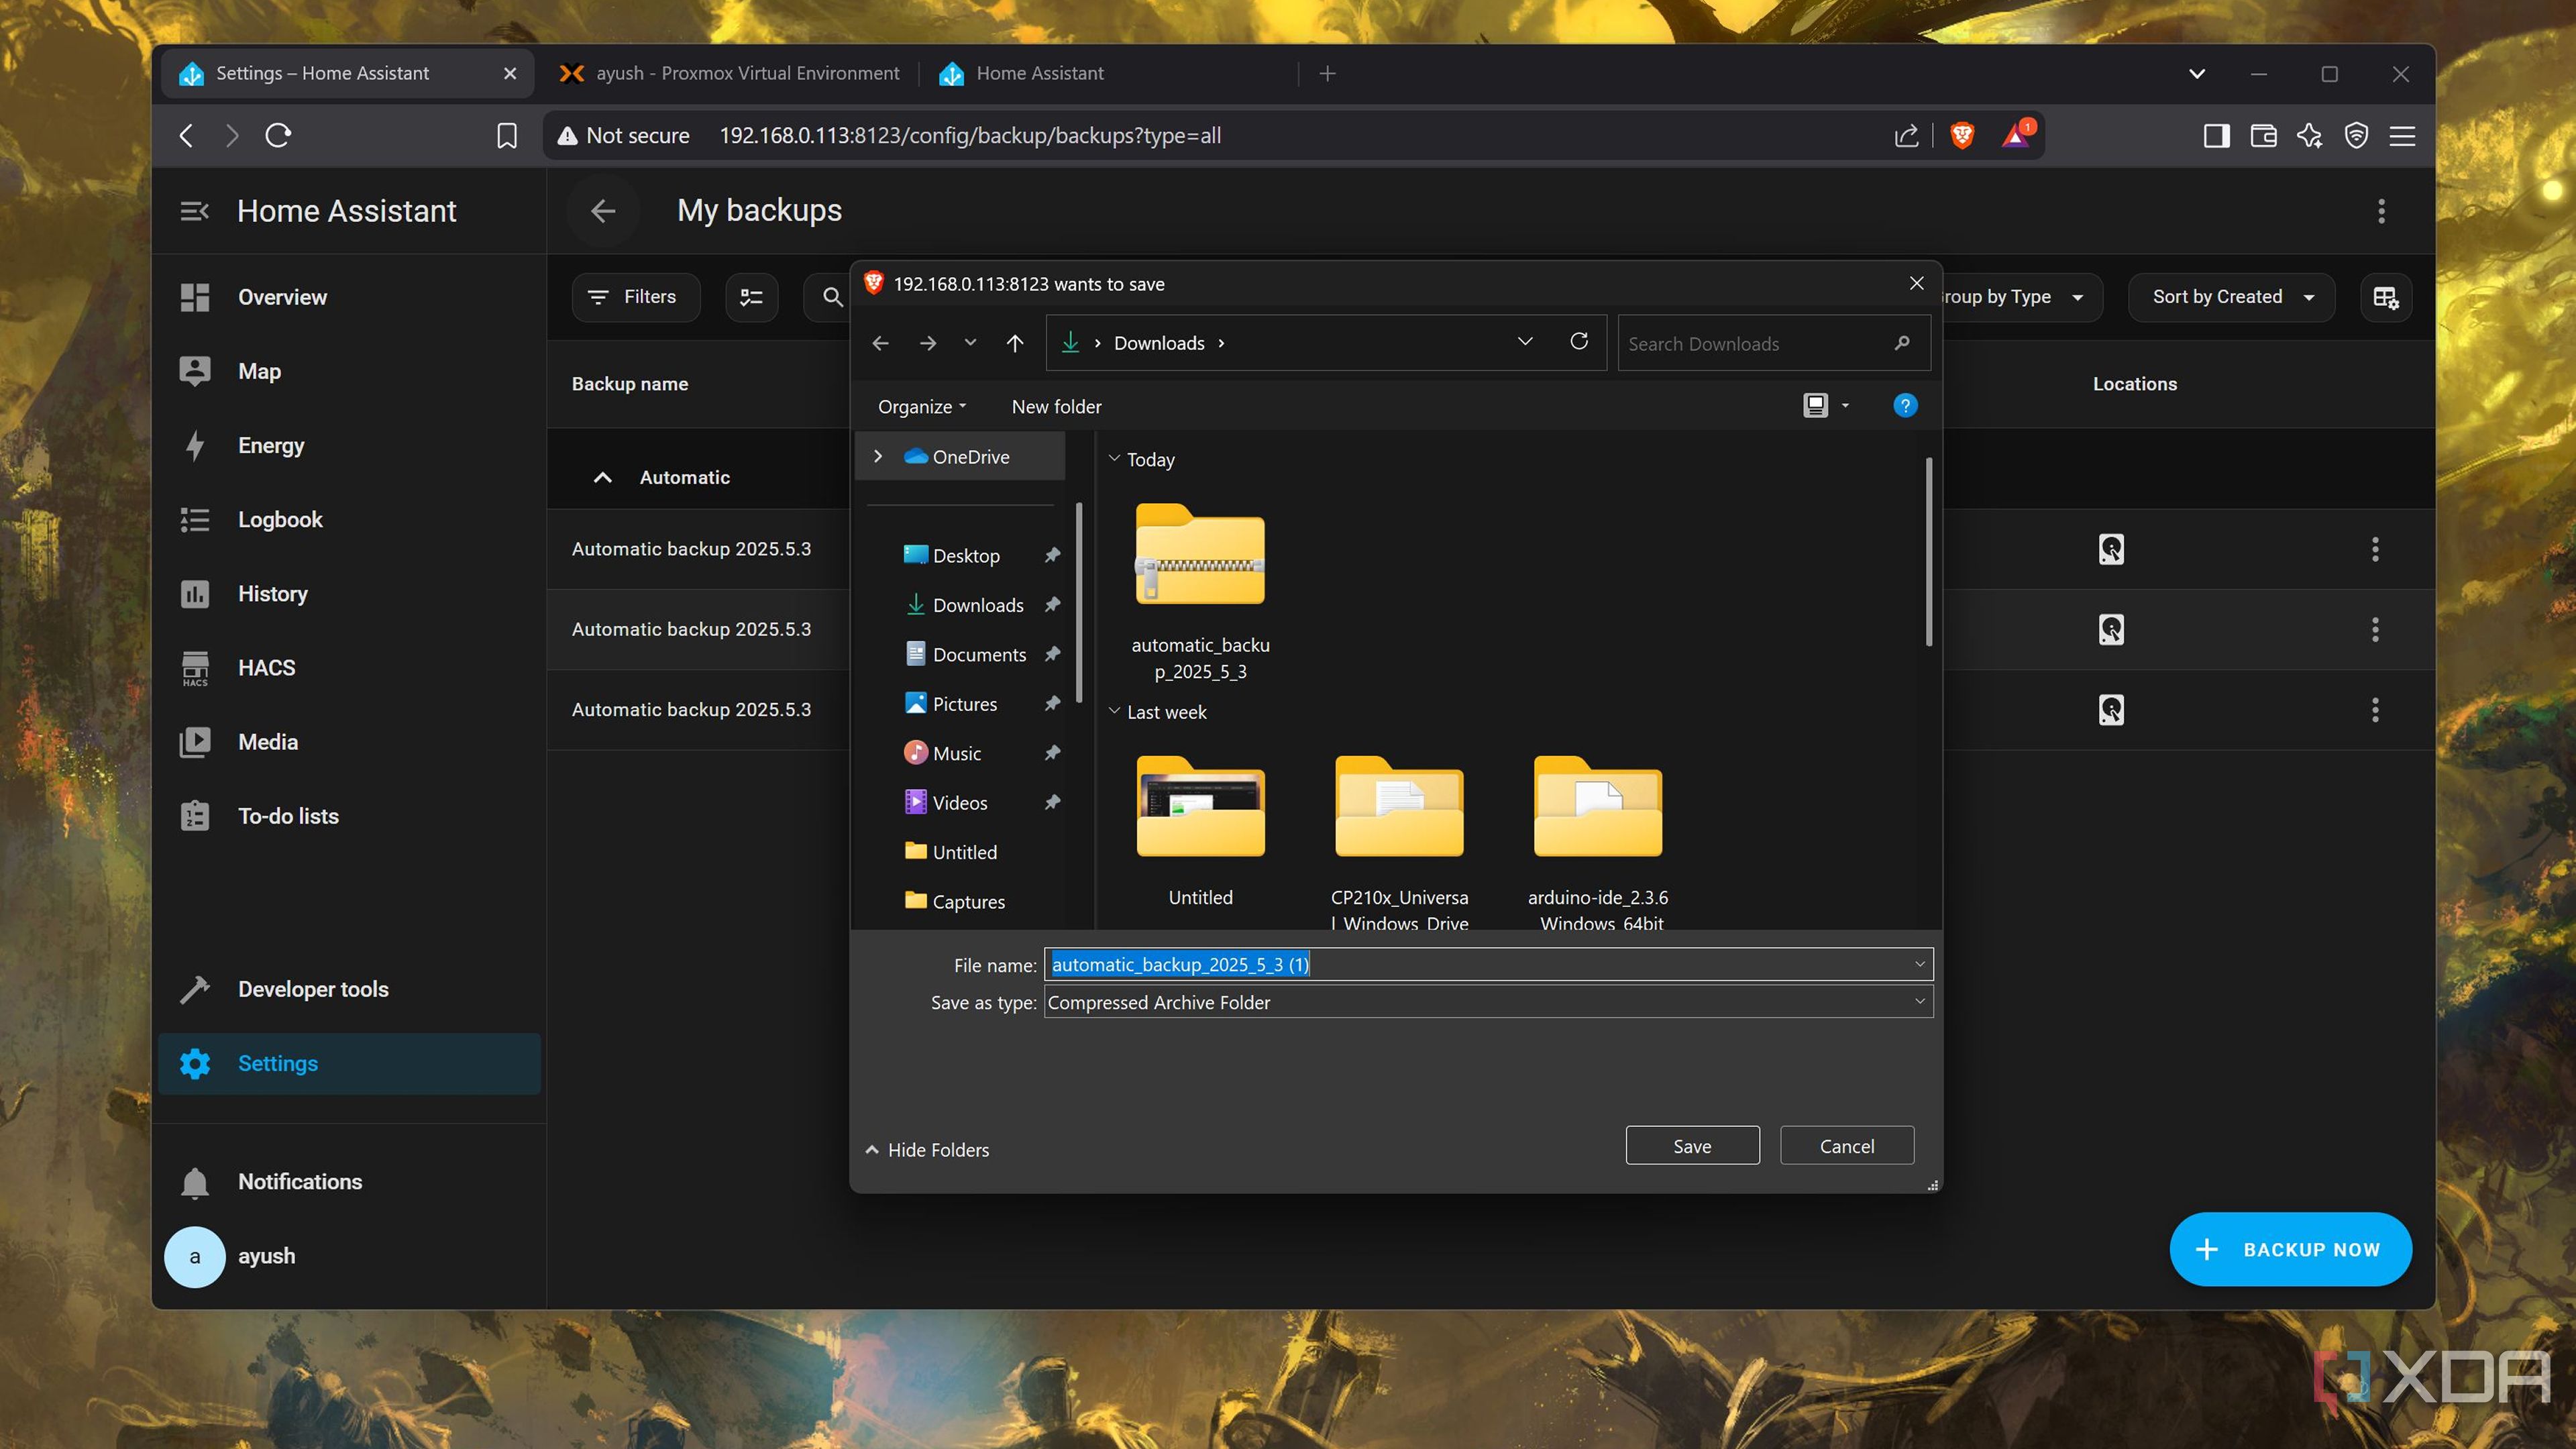Reload the Home Assistant page
The height and width of the screenshot is (1449, 2576).
point(278,135)
